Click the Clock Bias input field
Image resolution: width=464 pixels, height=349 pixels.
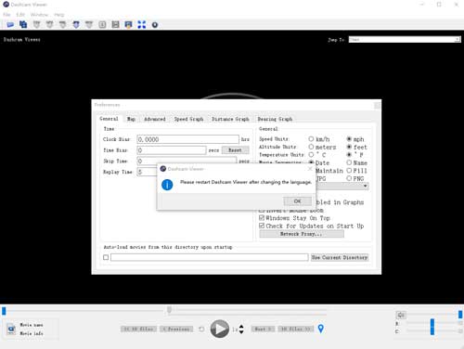(188, 139)
